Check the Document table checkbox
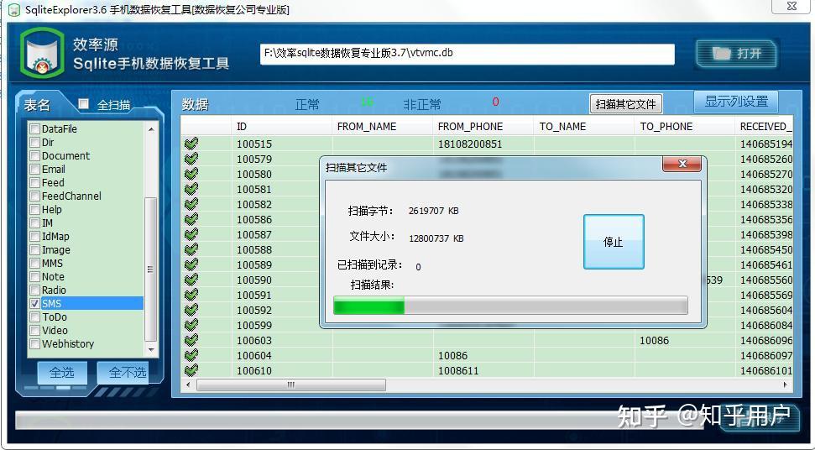 [x=34, y=155]
